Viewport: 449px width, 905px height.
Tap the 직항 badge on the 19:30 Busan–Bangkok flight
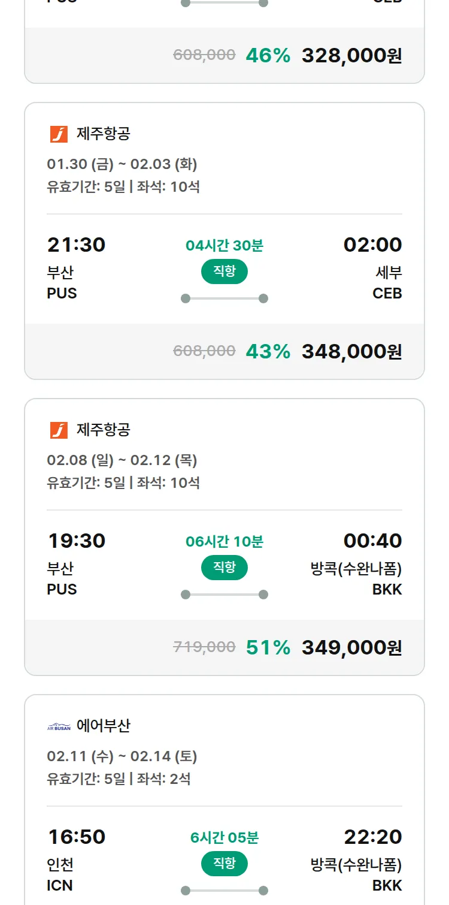point(224,568)
